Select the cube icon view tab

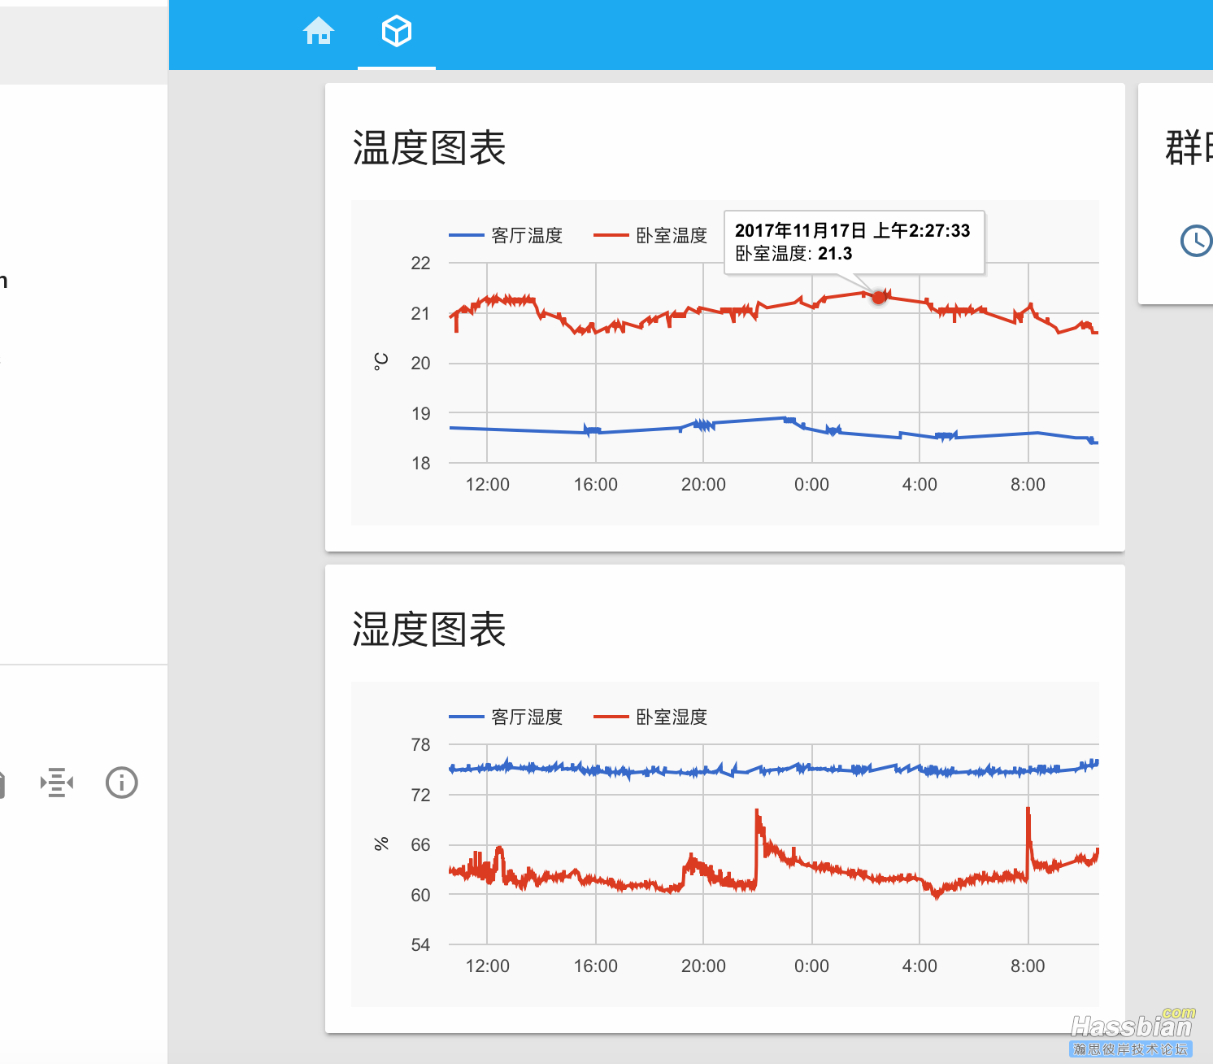[x=397, y=32]
